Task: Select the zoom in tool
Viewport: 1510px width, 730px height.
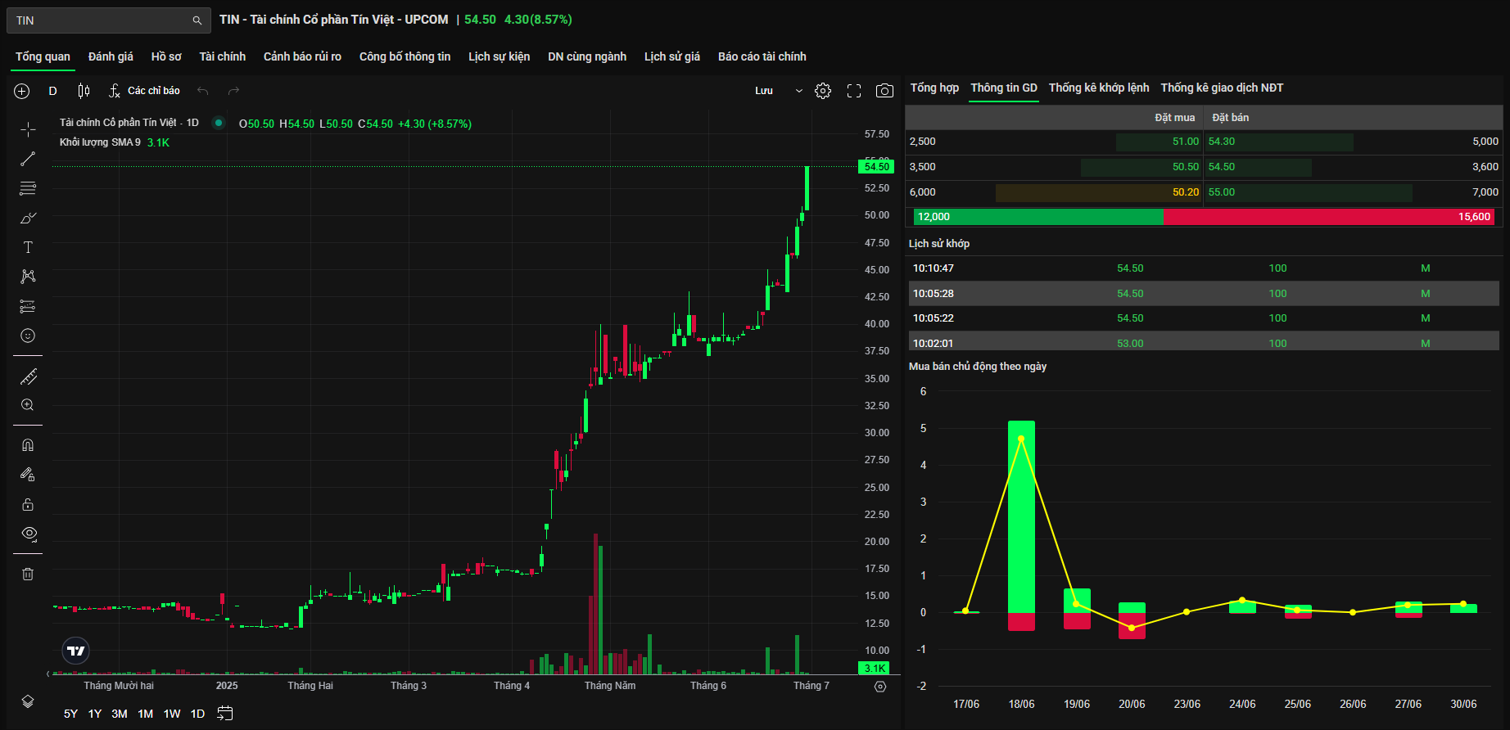Action: pos(28,405)
